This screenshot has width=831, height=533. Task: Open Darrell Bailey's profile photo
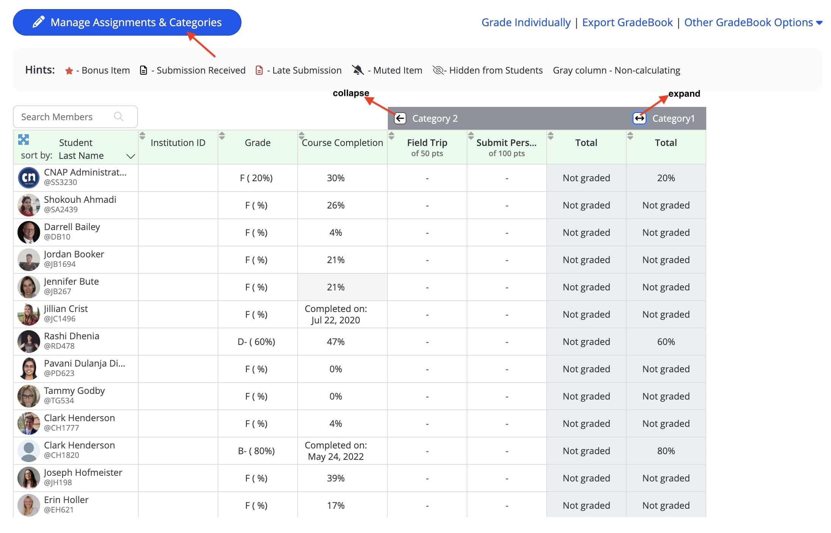(x=29, y=232)
